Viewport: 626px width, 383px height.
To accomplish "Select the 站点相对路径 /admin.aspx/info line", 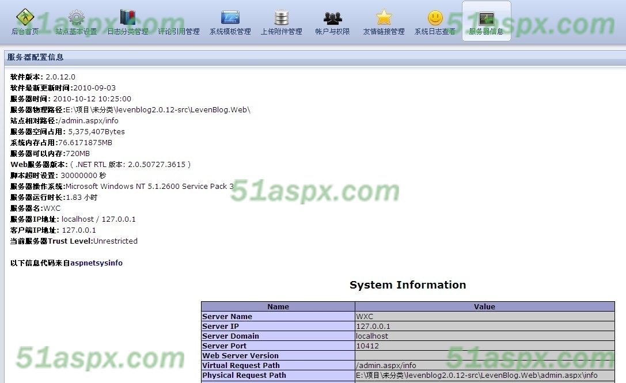I will tap(65, 120).
